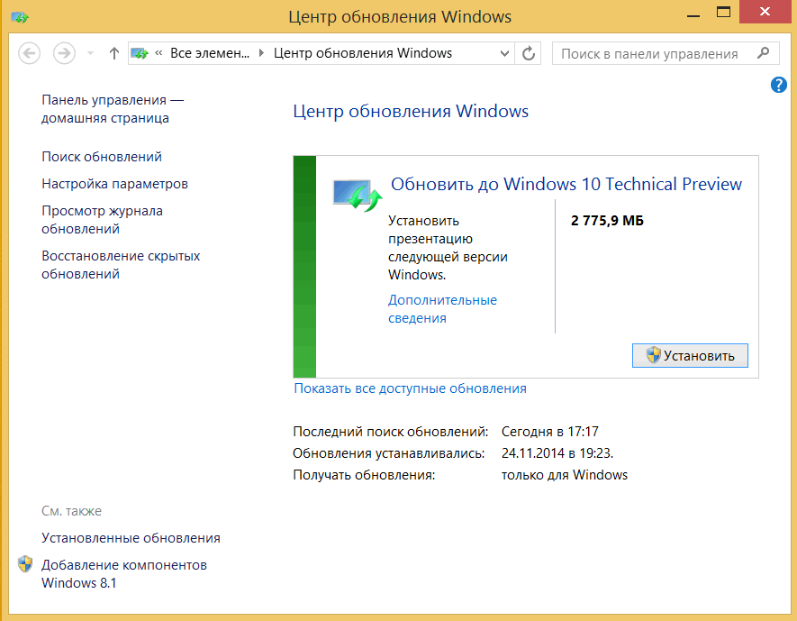
Task: Click 'Показать все доступные обновления' link
Action: point(410,388)
